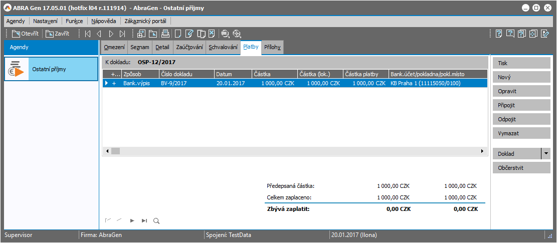557x243 pixels.
Task: Click the '+...' column header
Action: (x=115, y=74)
